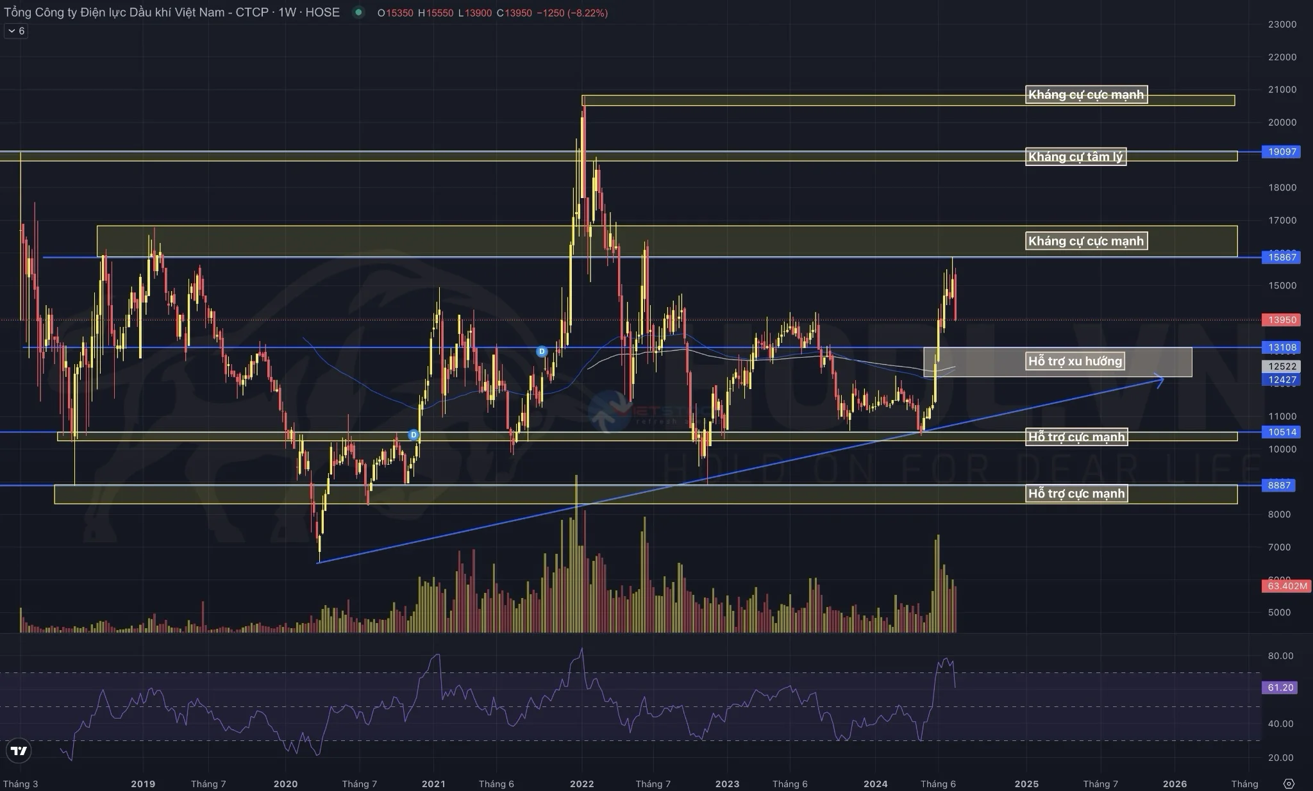Click the green market status dot
1313x791 pixels.
pos(358,12)
